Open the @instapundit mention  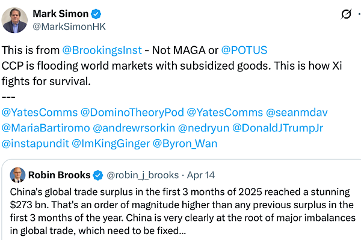(x=35, y=144)
